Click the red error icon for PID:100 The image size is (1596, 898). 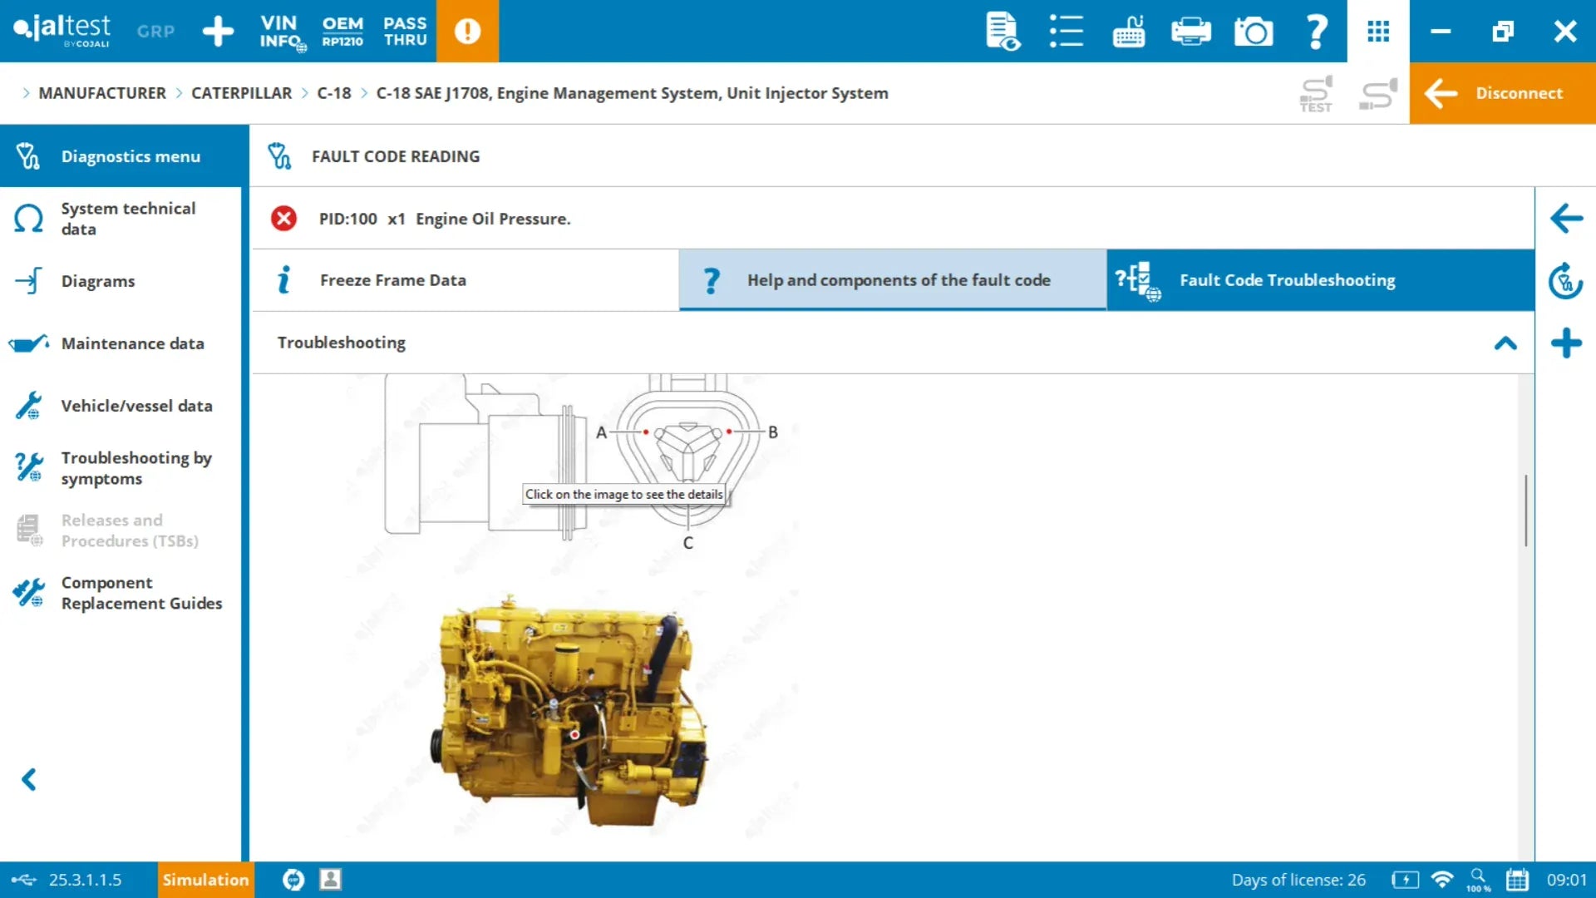click(x=283, y=219)
